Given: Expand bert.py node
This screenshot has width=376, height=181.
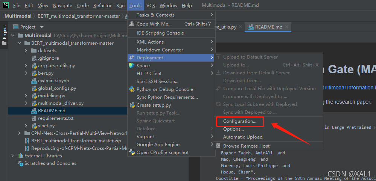Looking at the screenshot, I should [x=26, y=73].
